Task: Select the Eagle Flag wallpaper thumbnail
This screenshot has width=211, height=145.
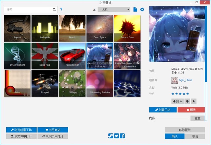Action: (x=45, y=56)
